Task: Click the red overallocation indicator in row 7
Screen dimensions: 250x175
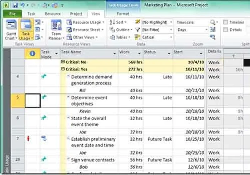Action: tap(28, 138)
